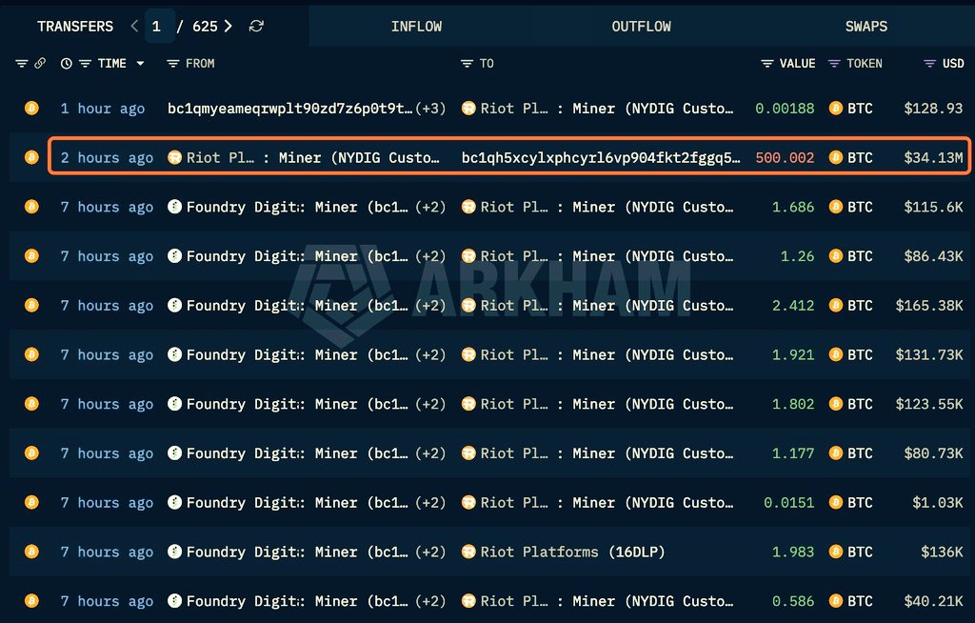
Task: Edit the page number field showing 1
Action: 159,26
